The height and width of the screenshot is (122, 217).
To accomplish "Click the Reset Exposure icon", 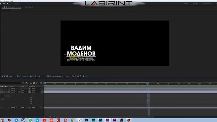I will tap(83, 76).
